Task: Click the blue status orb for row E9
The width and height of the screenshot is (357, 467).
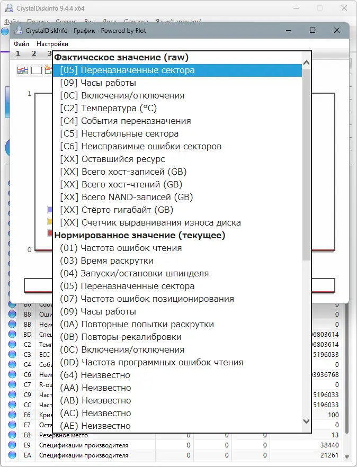Action: pyautogui.click(x=12, y=445)
